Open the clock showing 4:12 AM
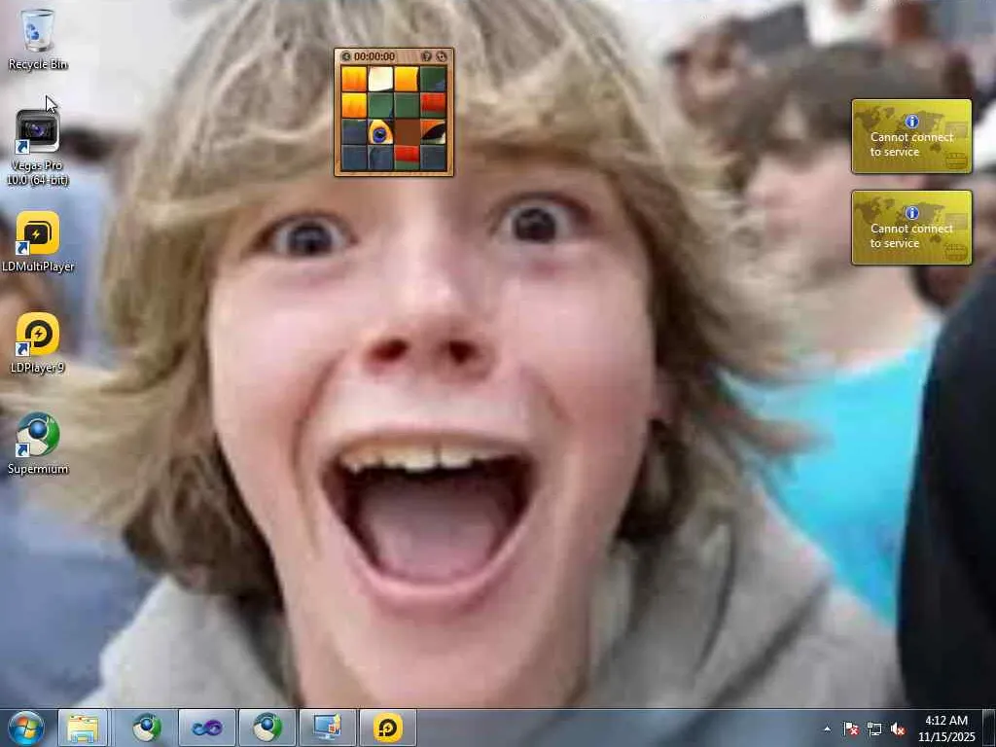This screenshot has height=747, width=996. pos(945,721)
